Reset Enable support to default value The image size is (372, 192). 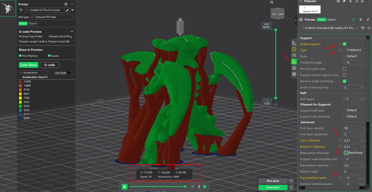click(340, 44)
